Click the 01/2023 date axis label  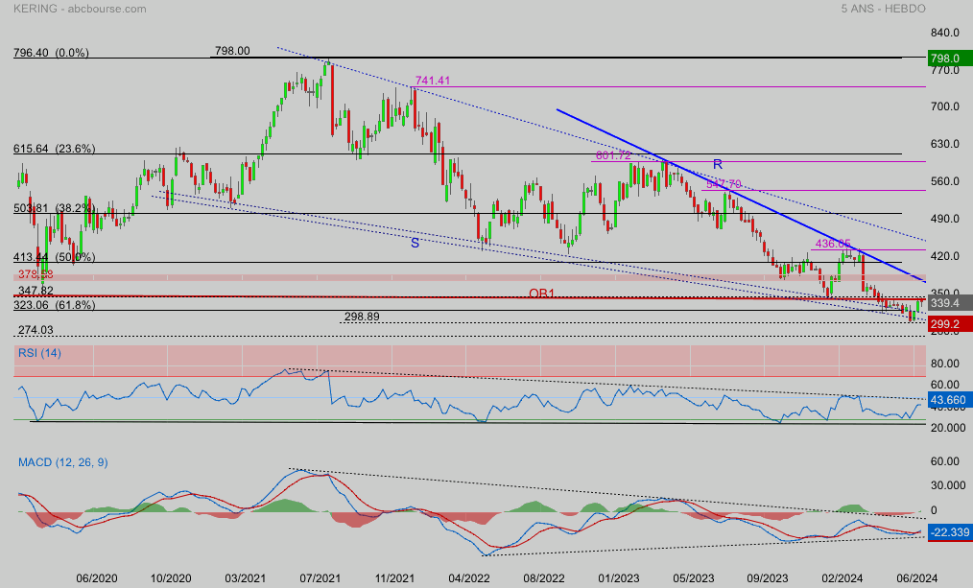[619, 578]
